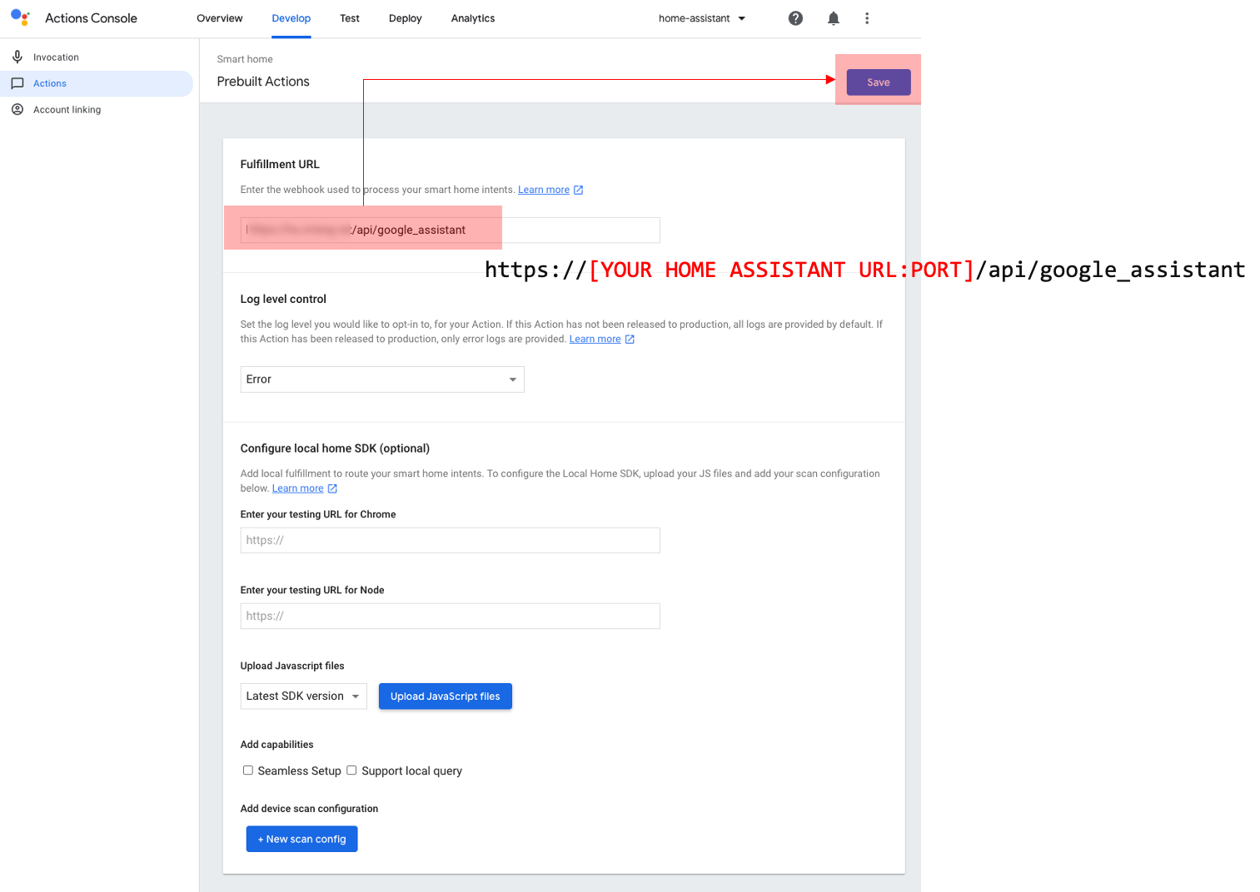Click external link icon beside Fulfillment Learn more
This screenshot has height=892, width=1260.
click(579, 190)
